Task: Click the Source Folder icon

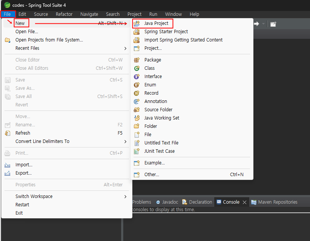Action: click(x=137, y=110)
